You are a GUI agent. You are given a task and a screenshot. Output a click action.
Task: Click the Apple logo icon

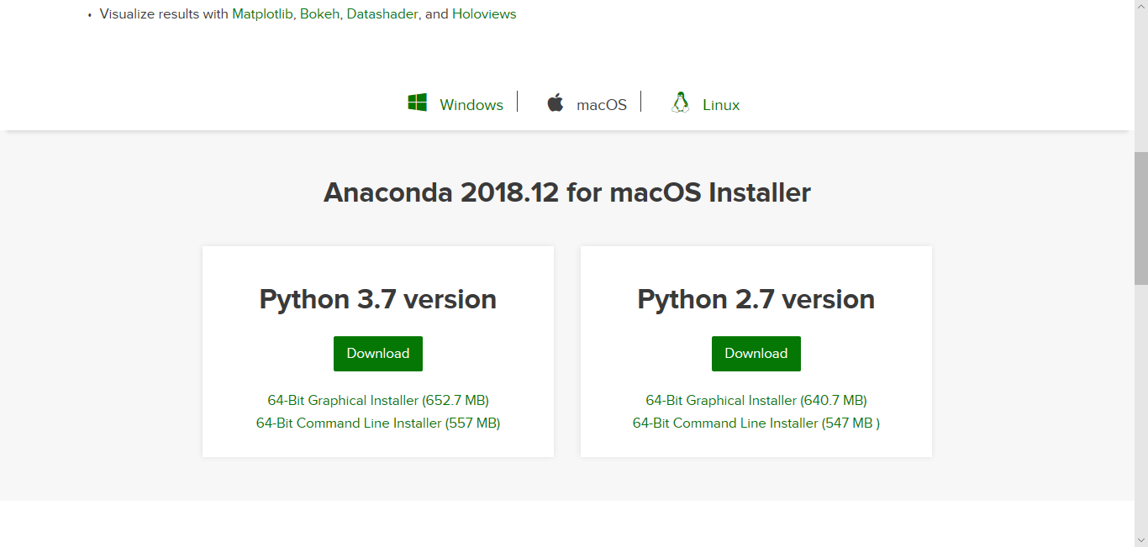tap(556, 103)
